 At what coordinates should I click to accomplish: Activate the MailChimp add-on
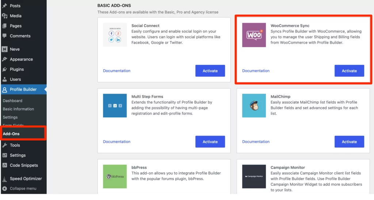click(x=349, y=141)
